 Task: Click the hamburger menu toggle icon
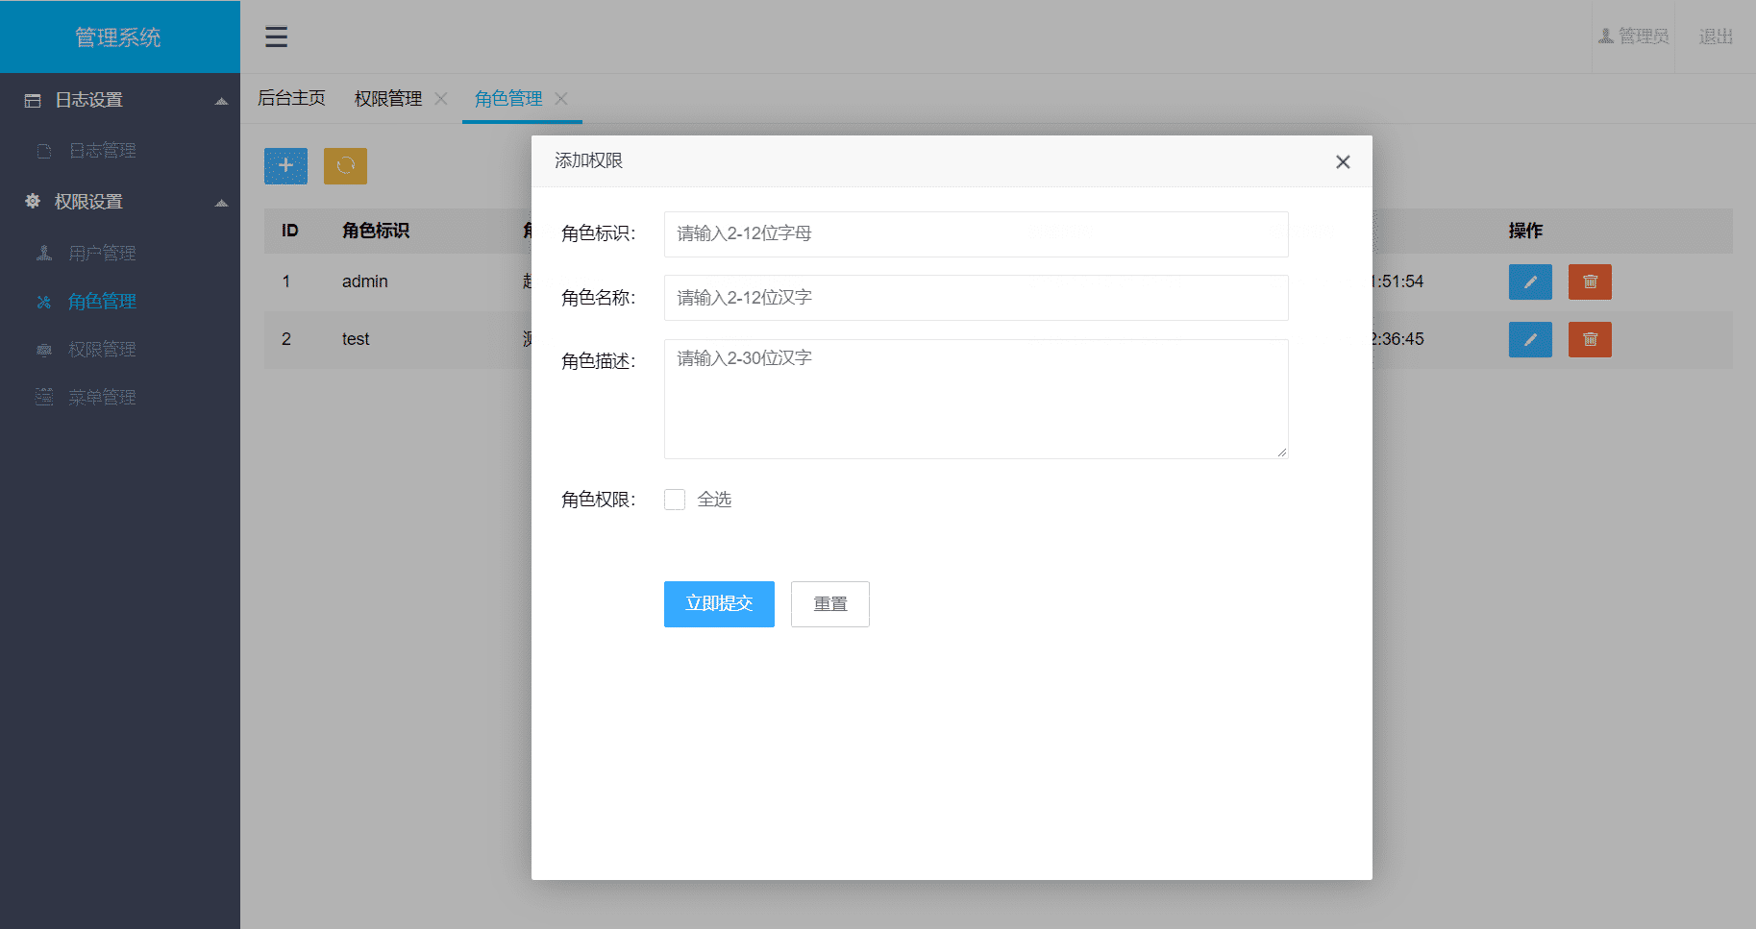pyautogui.click(x=276, y=37)
